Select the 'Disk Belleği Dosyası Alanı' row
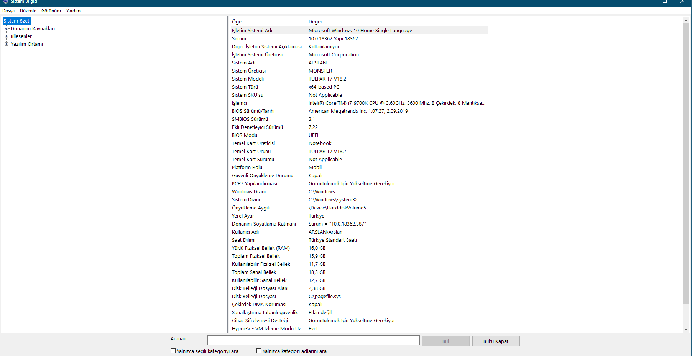Viewport: 692px width, 356px height. tap(359, 288)
